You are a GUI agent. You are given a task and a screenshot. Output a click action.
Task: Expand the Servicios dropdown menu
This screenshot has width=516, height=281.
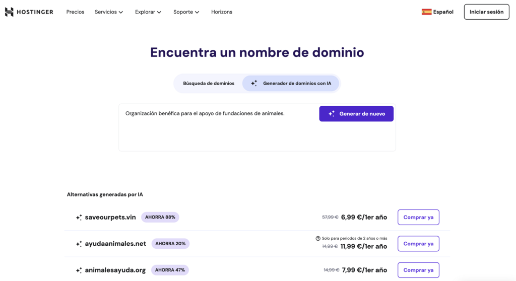click(109, 12)
